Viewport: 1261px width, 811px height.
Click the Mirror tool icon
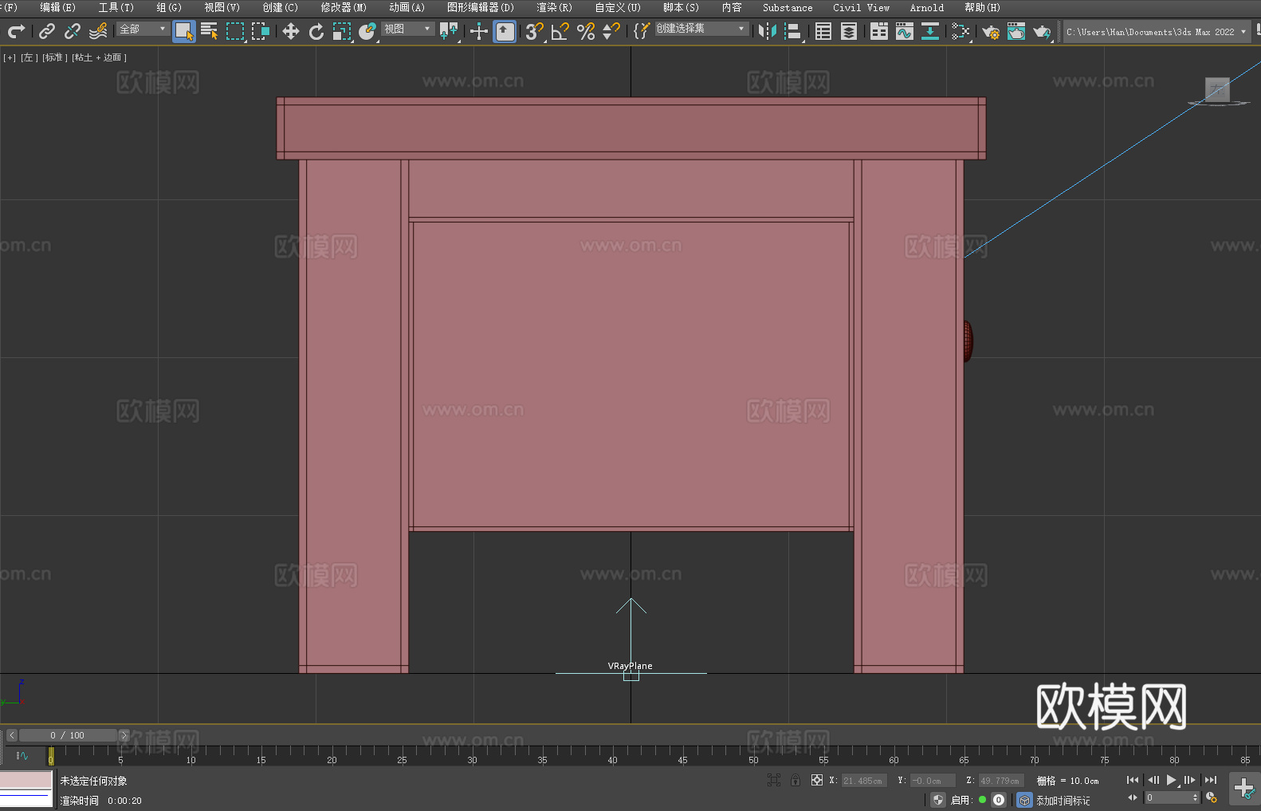click(768, 31)
